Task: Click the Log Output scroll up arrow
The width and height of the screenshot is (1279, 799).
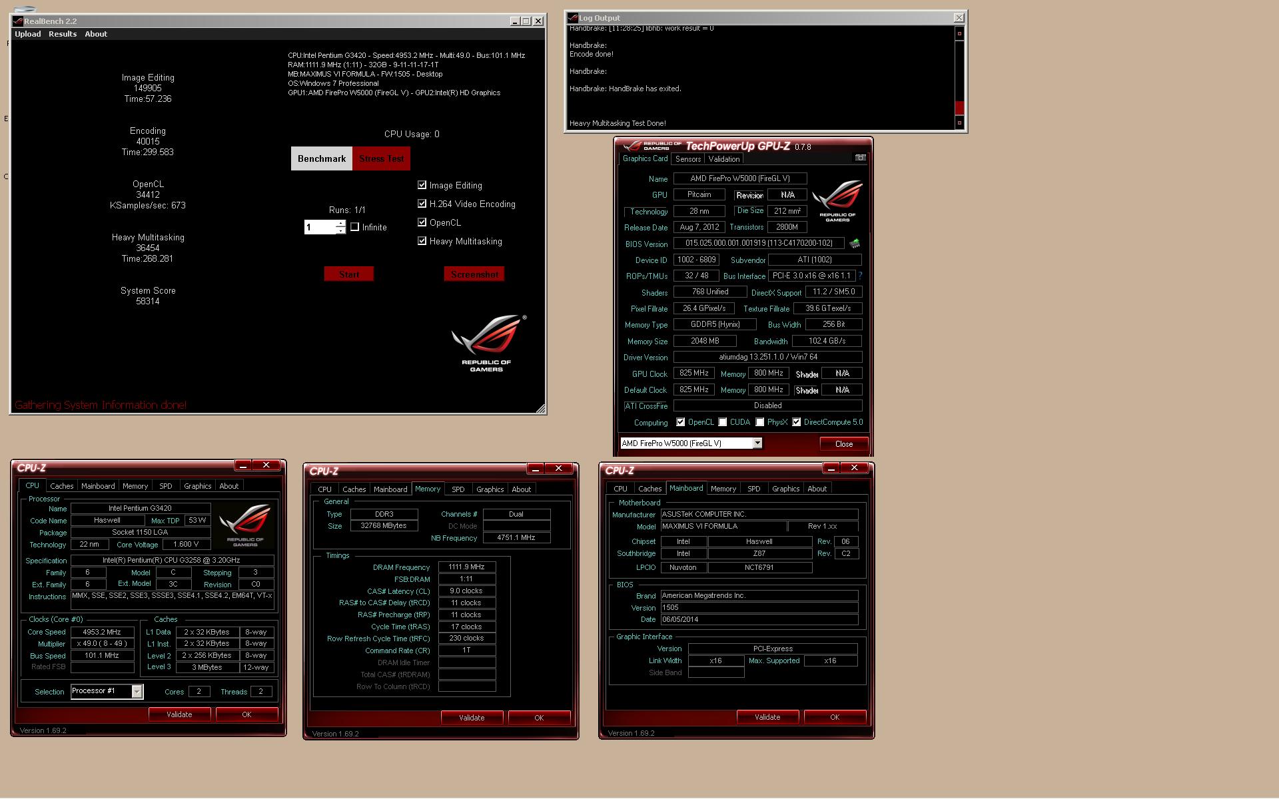Action: point(959,33)
